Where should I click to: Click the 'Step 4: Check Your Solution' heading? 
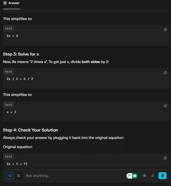[30, 130]
